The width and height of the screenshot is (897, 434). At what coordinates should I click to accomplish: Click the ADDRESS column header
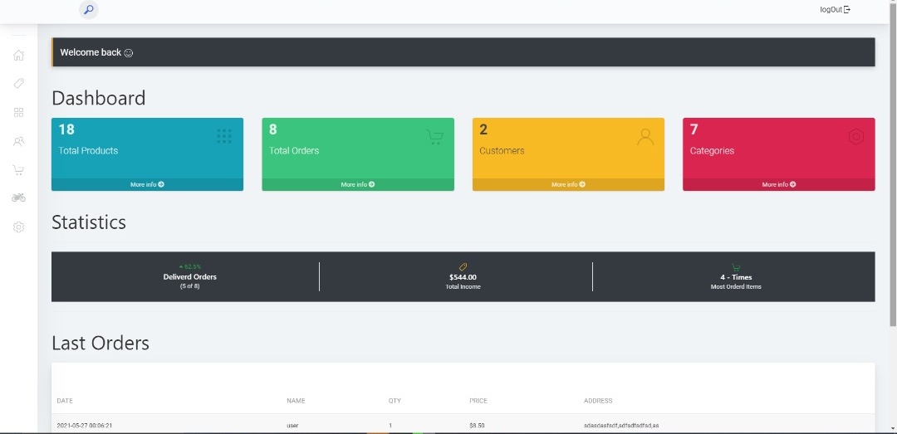[x=598, y=401]
